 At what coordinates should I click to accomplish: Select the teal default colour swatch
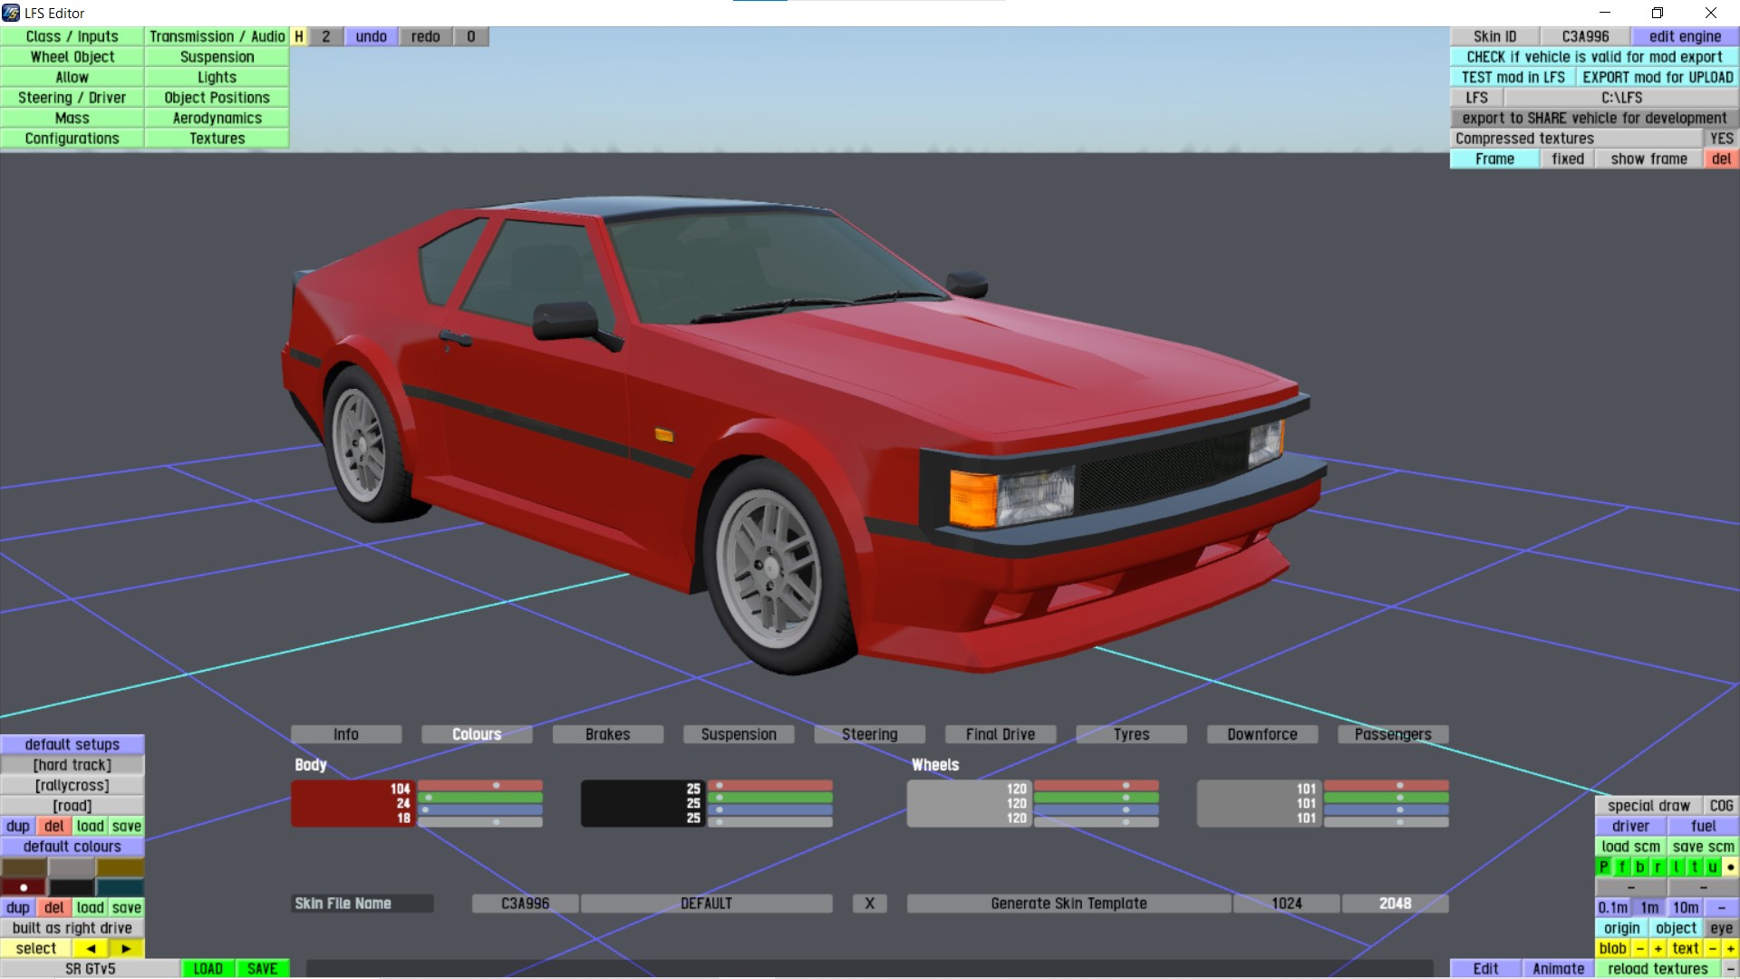coord(121,887)
